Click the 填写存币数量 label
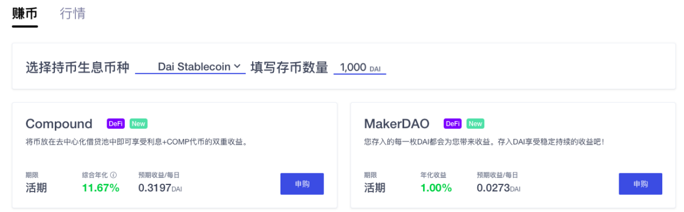 (x=289, y=68)
